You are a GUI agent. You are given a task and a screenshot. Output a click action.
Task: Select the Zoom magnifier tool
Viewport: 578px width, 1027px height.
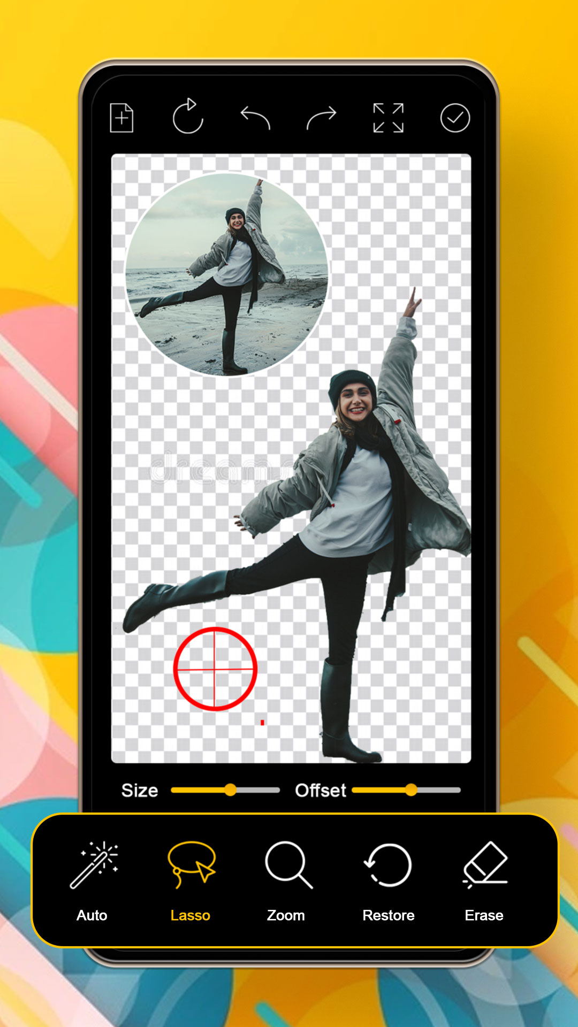pos(288,865)
